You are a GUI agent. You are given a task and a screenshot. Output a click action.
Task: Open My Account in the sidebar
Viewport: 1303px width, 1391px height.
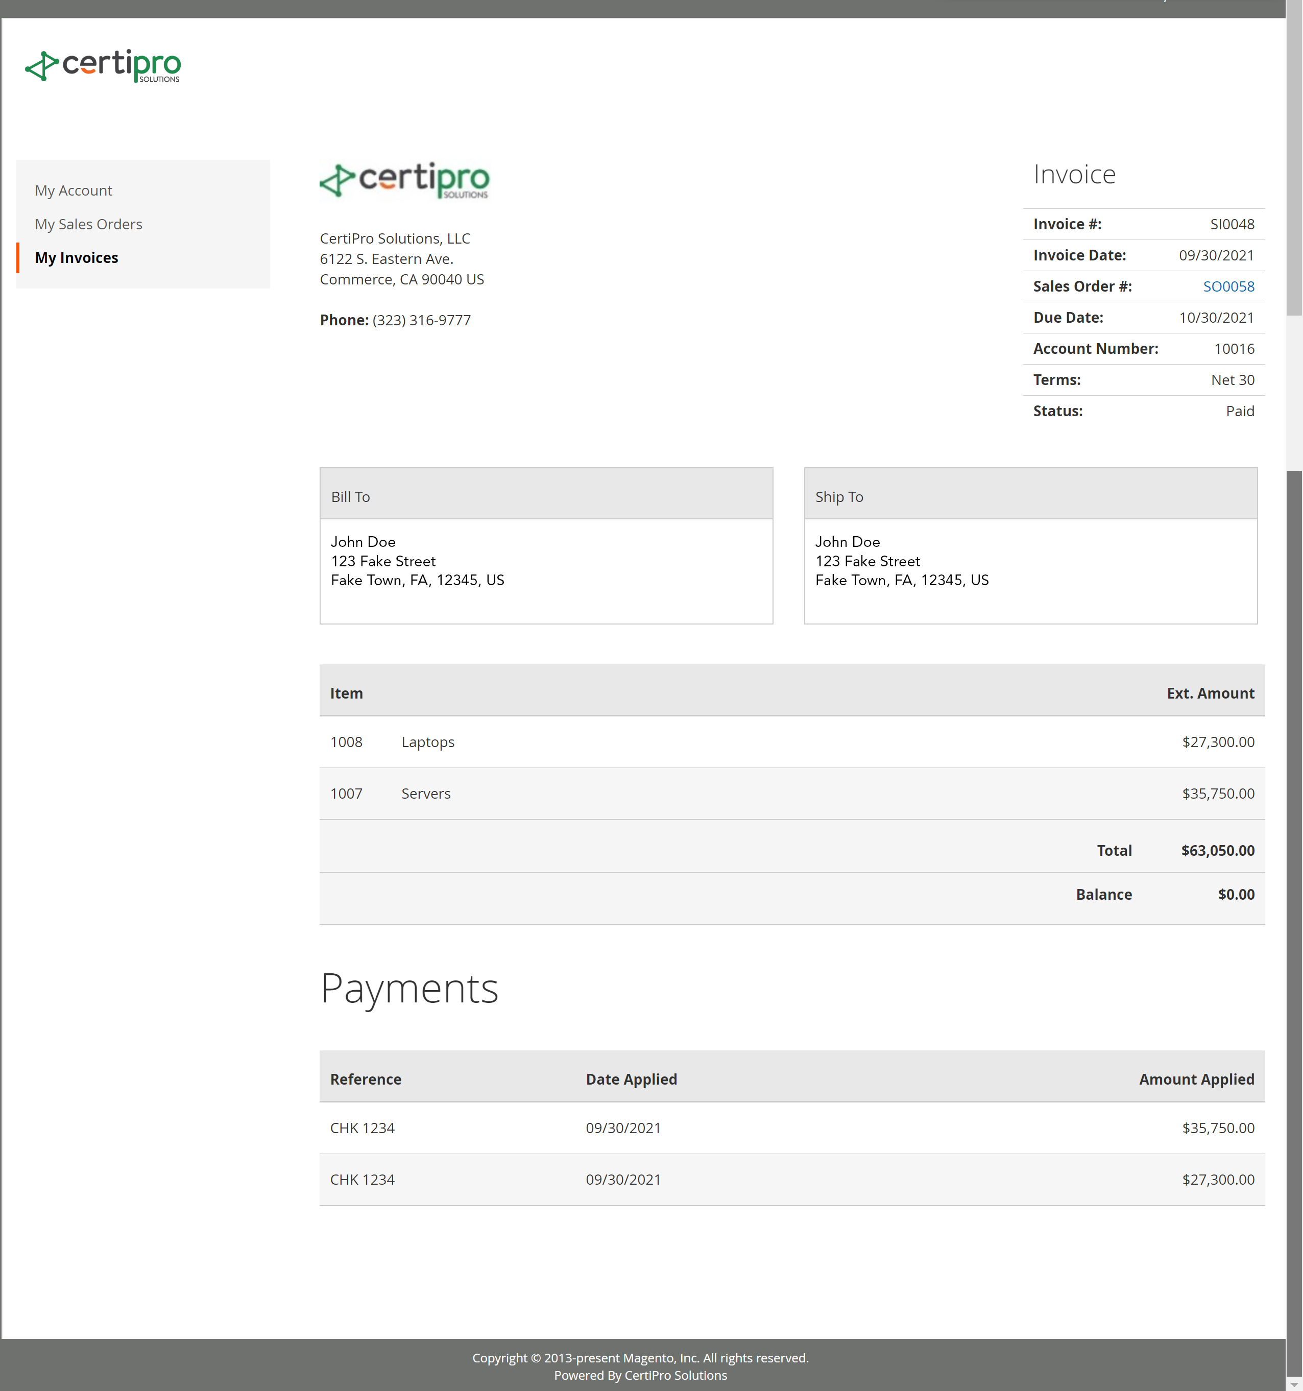[74, 190]
